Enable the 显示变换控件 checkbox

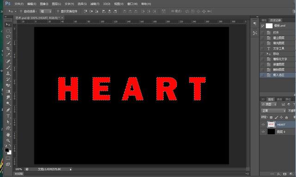[x=58, y=11]
